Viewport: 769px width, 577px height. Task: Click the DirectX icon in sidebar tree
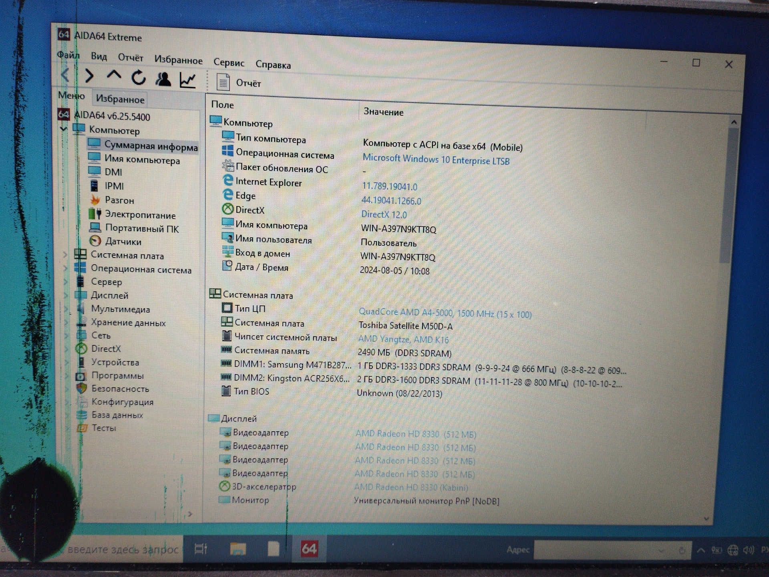tap(81, 349)
